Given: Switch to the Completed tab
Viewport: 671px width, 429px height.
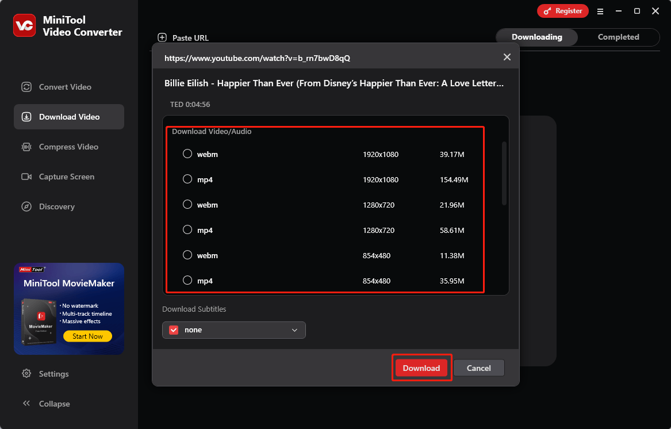Looking at the screenshot, I should [x=618, y=37].
